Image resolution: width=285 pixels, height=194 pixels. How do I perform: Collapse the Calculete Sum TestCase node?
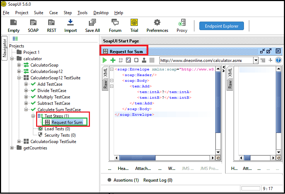26,109
